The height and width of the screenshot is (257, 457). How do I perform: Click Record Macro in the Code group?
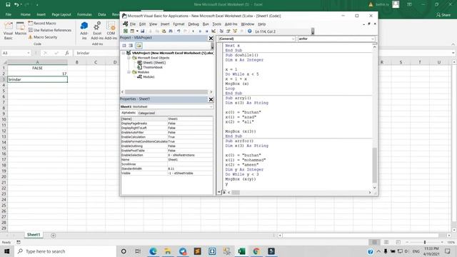(42, 23)
